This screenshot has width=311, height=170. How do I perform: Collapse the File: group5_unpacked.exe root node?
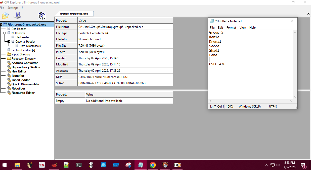click(1, 25)
